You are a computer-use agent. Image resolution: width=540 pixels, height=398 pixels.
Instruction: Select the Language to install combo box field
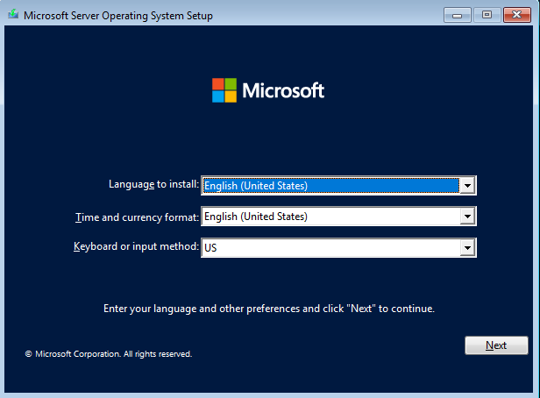[x=338, y=186]
